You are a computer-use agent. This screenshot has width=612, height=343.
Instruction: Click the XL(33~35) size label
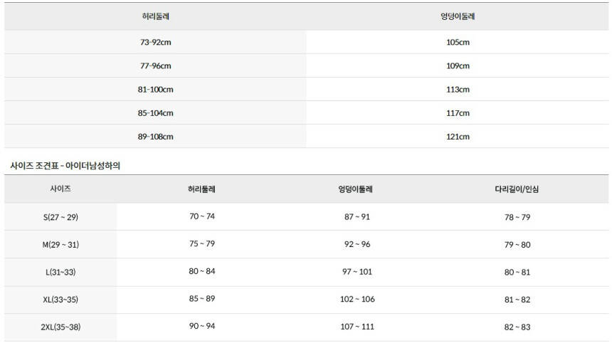tap(60, 300)
